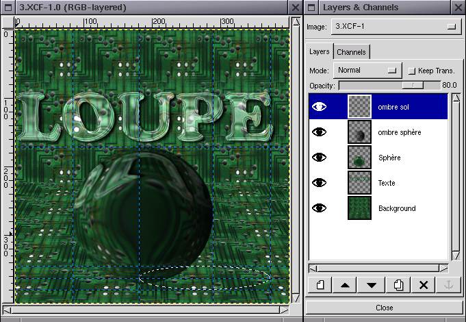Toggle visibility of the Background layer
The width and height of the screenshot is (466, 322).
point(320,208)
